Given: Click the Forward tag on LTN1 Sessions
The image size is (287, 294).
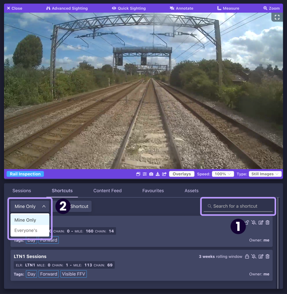Looking at the screenshot, I should coord(49,274).
